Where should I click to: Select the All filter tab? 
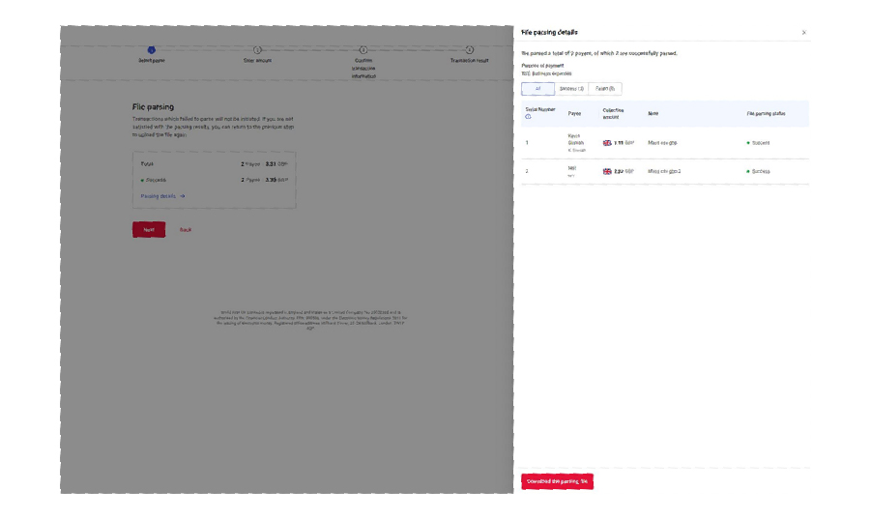pos(537,89)
